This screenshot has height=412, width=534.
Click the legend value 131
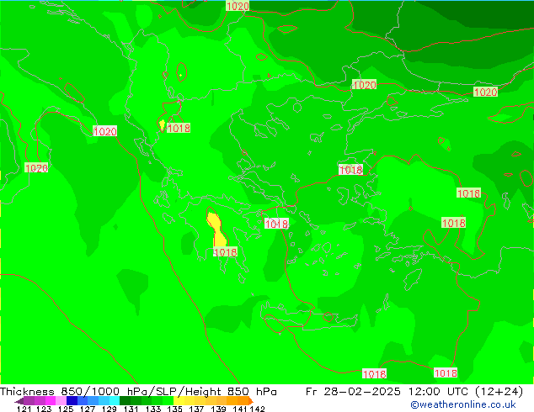coord(131,409)
